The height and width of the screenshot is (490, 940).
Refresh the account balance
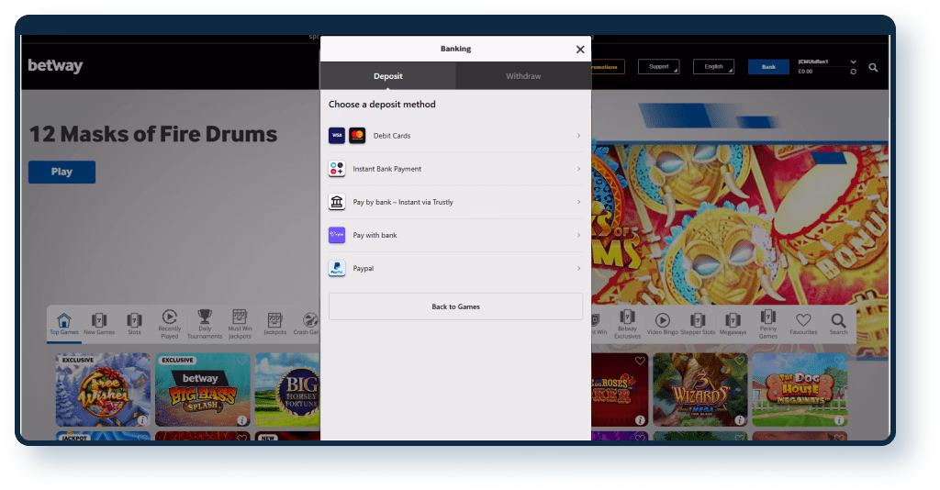click(x=854, y=72)
